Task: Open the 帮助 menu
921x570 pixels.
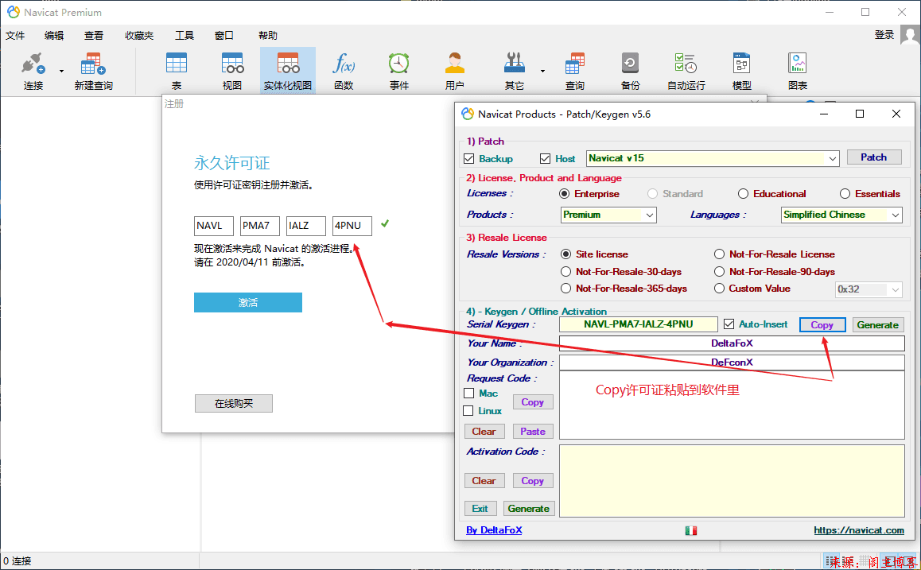Action: (268, 35)
